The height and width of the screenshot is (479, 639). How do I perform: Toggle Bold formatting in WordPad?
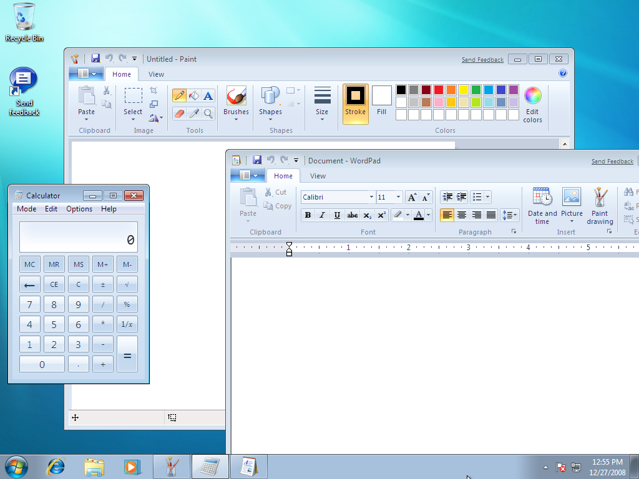tap(308, 215)
